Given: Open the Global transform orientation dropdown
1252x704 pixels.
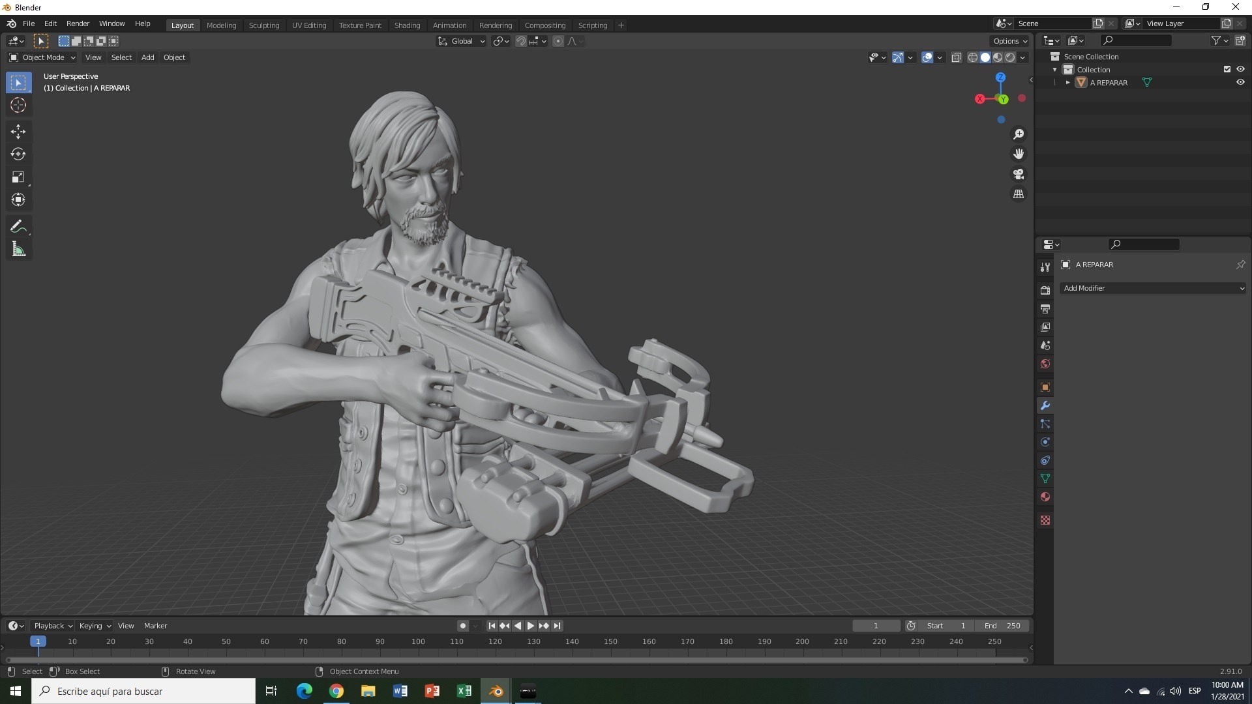Looking at the screenshot, I should (461, 40).
